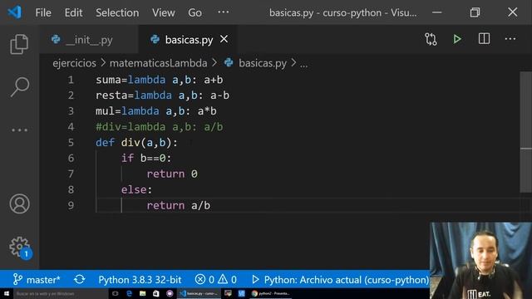Show errors count in status bar
The width and height of the screenshot is (532, 299).
click(204, 280)
